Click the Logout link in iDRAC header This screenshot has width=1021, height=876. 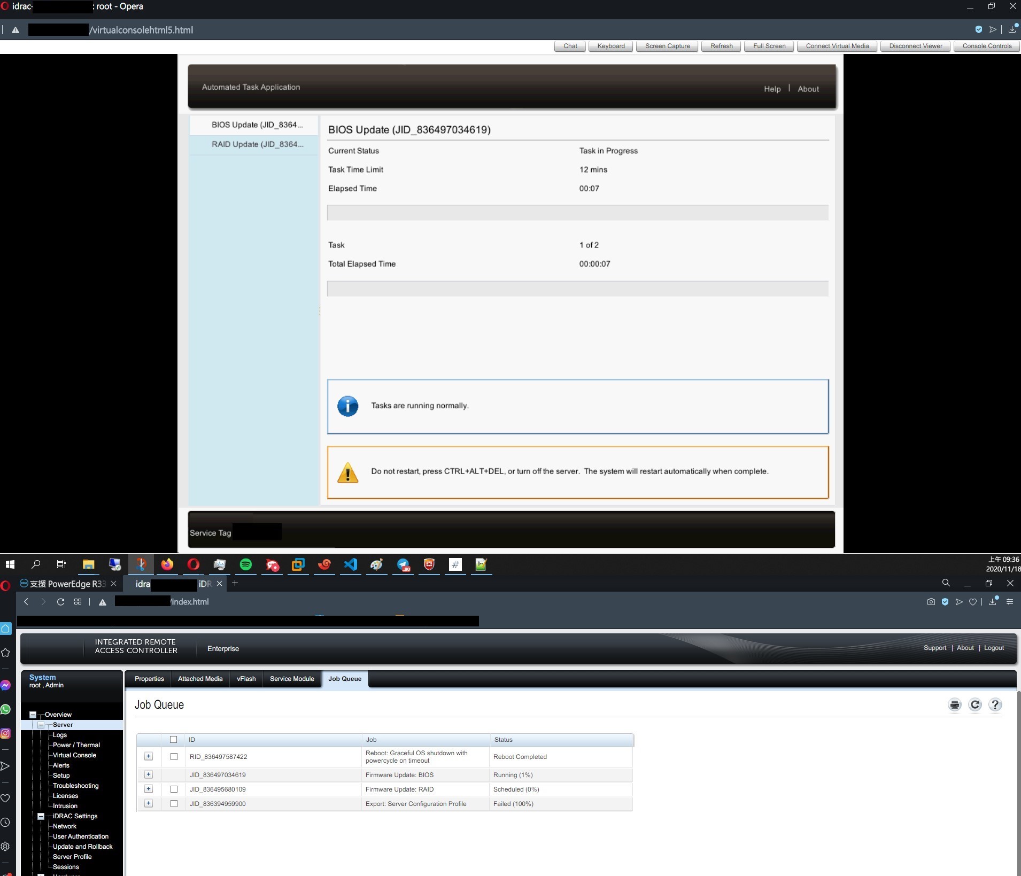point(994,648)
